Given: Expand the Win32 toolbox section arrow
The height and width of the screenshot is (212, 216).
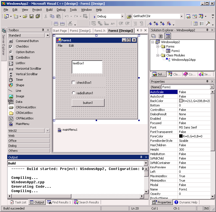Looking at the screenshot, I should click(48, 131).
